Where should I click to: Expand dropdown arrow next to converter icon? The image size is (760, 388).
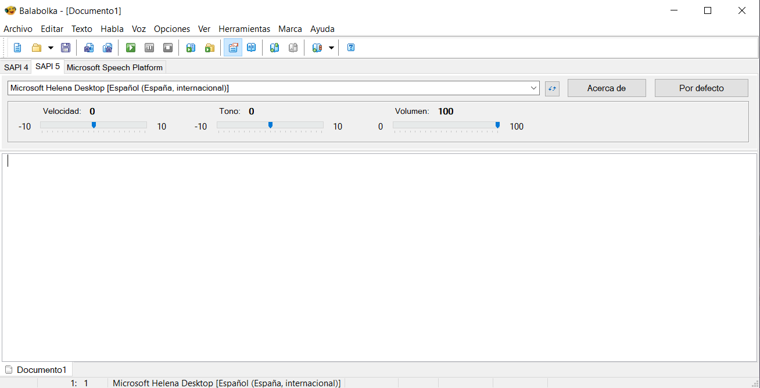(331, 48)
